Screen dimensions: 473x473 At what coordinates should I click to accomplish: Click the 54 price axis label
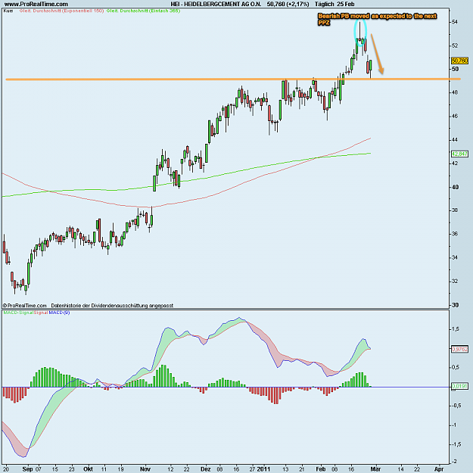tap(455, 22)
